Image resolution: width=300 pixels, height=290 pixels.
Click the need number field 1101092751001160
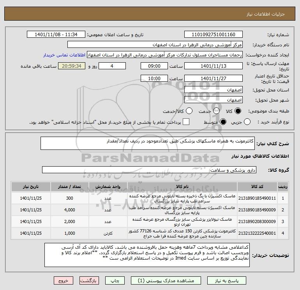pyautogui.click(x=214, y=35)
